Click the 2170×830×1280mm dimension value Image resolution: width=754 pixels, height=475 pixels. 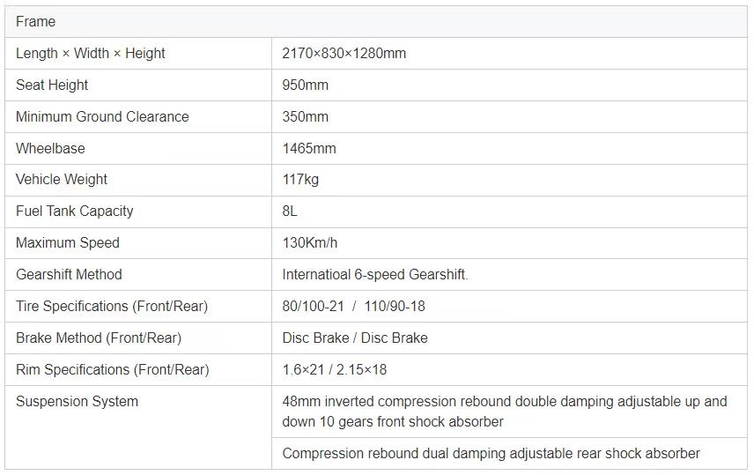click(344, 54)
